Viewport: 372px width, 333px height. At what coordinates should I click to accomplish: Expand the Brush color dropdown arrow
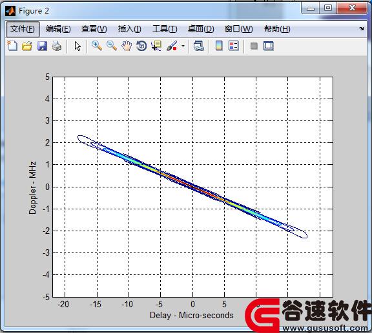coord(183,46)
